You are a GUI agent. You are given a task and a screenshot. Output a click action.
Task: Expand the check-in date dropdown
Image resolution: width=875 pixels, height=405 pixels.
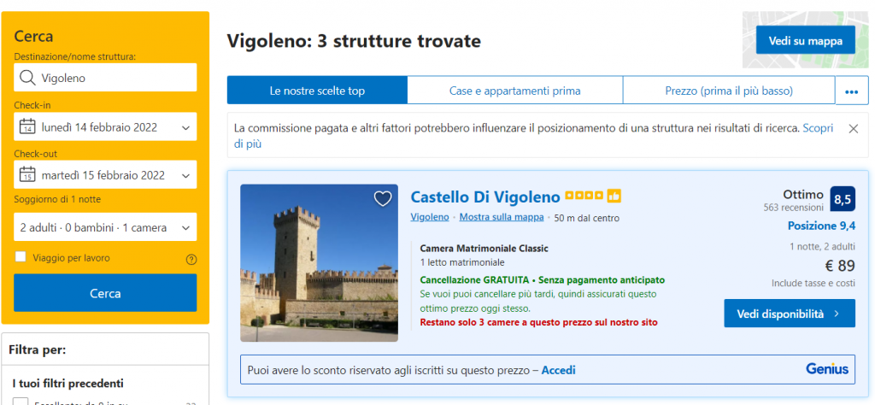pos(185,127)
